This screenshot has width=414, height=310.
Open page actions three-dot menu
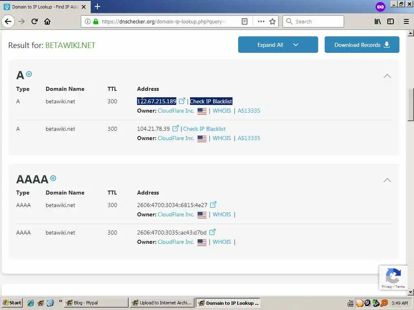coord(261,21)
